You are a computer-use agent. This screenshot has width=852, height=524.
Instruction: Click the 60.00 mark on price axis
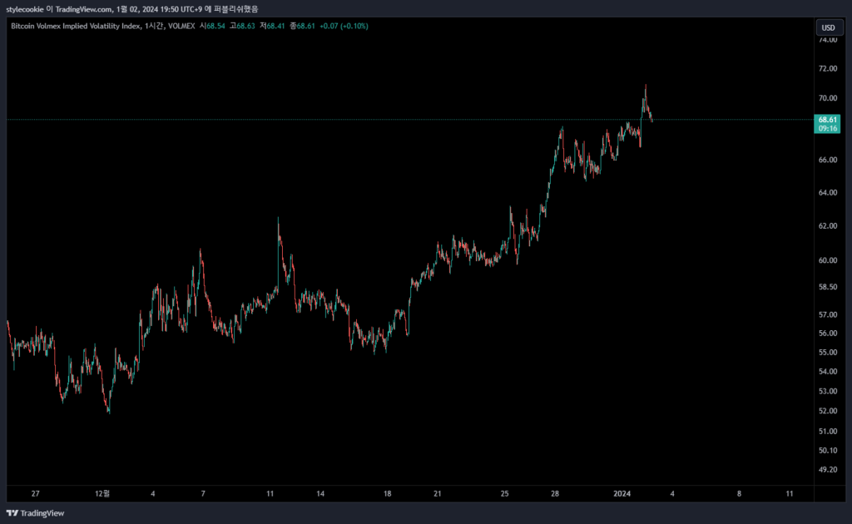click(x=827, y=260)
